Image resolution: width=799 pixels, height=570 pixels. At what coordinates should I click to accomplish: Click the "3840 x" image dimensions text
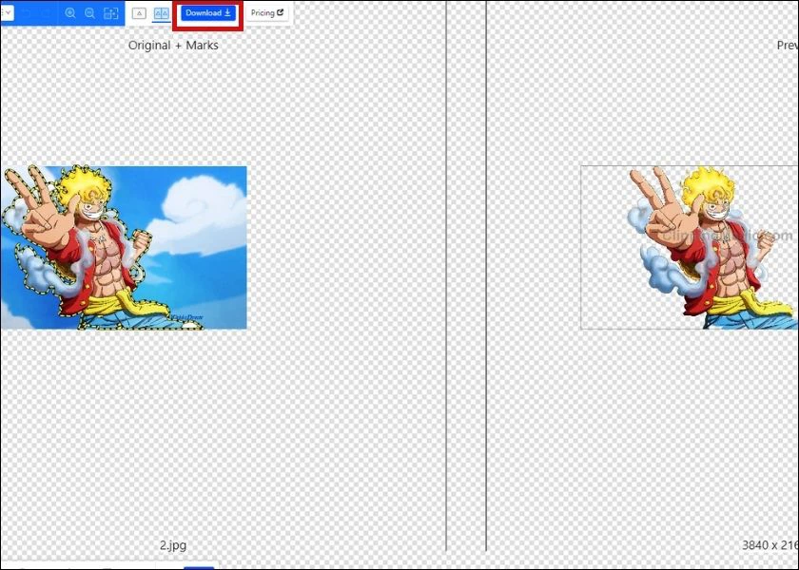(x=770, y=545)
